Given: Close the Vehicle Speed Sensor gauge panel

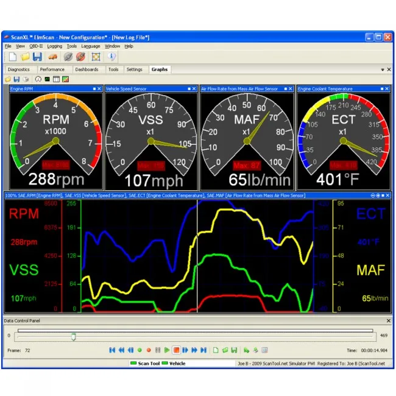Looking at the screenshot, I should 194,89.
